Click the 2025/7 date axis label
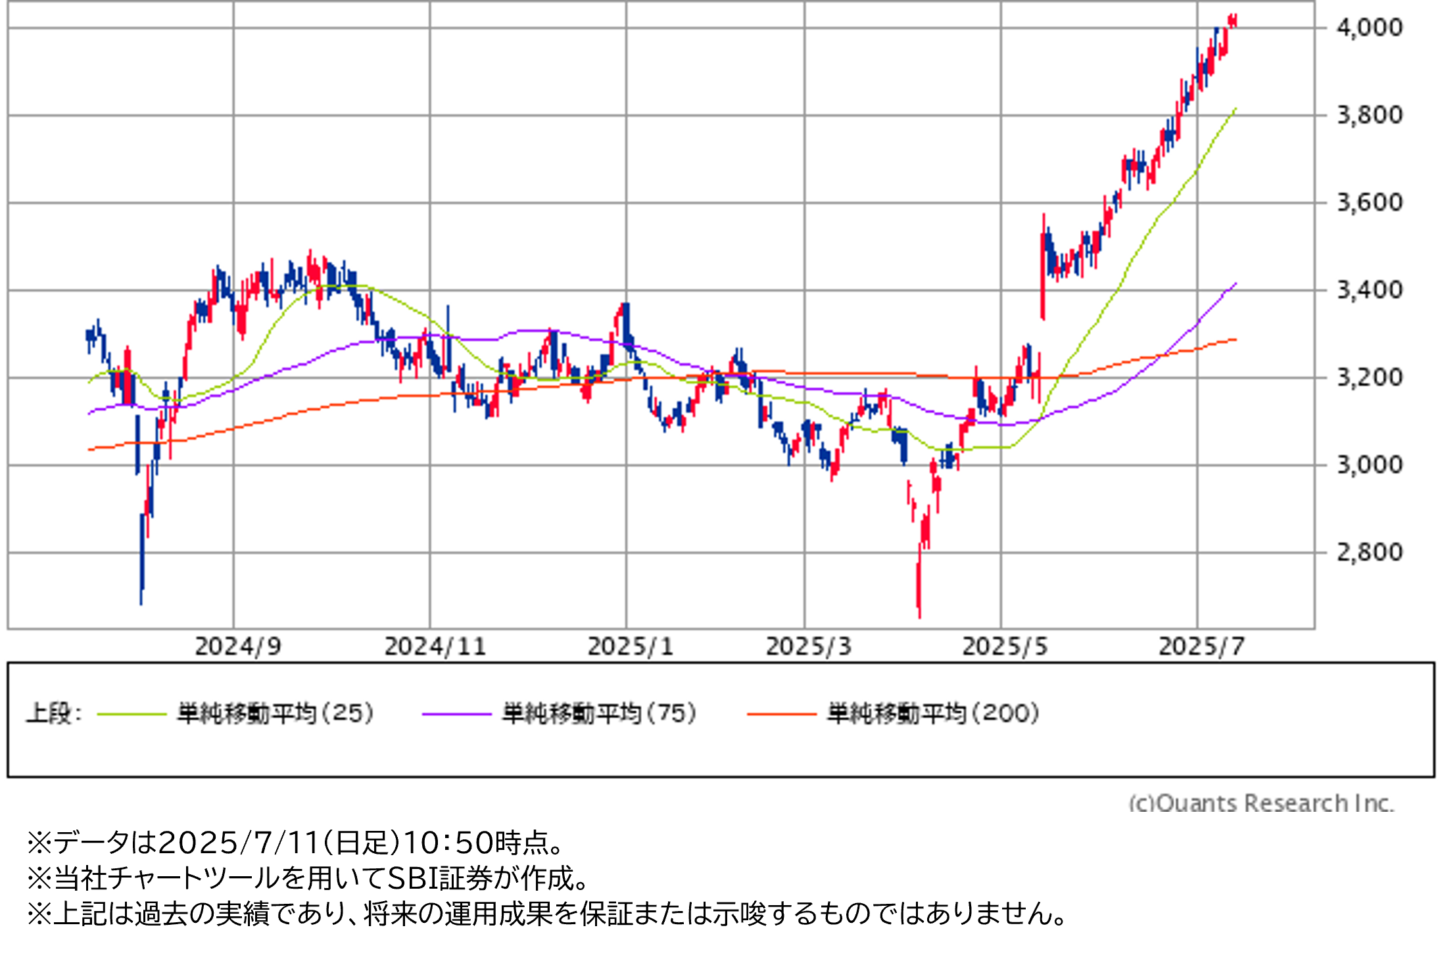1440x961 pixels. (x=1201, y=647)
